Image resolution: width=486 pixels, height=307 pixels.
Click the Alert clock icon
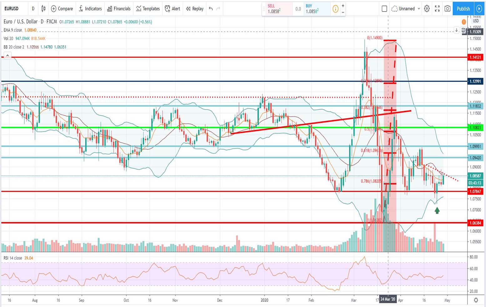point(168,9)
